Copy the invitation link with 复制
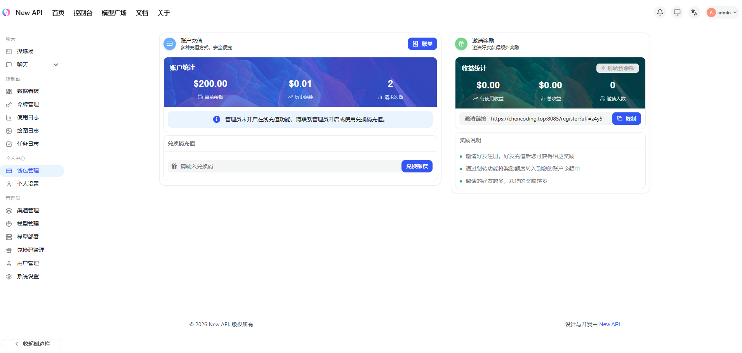 pyautogui.click(x=626, y=119)
